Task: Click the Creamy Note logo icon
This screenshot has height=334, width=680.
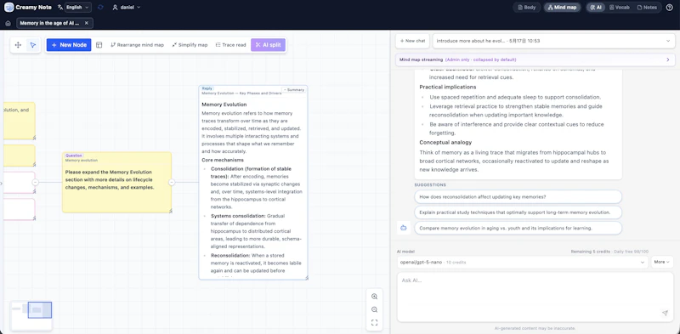Action: point(8,8)
